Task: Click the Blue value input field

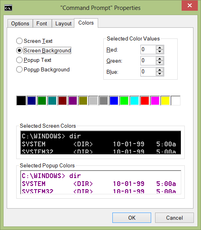Action: [148, 72]
